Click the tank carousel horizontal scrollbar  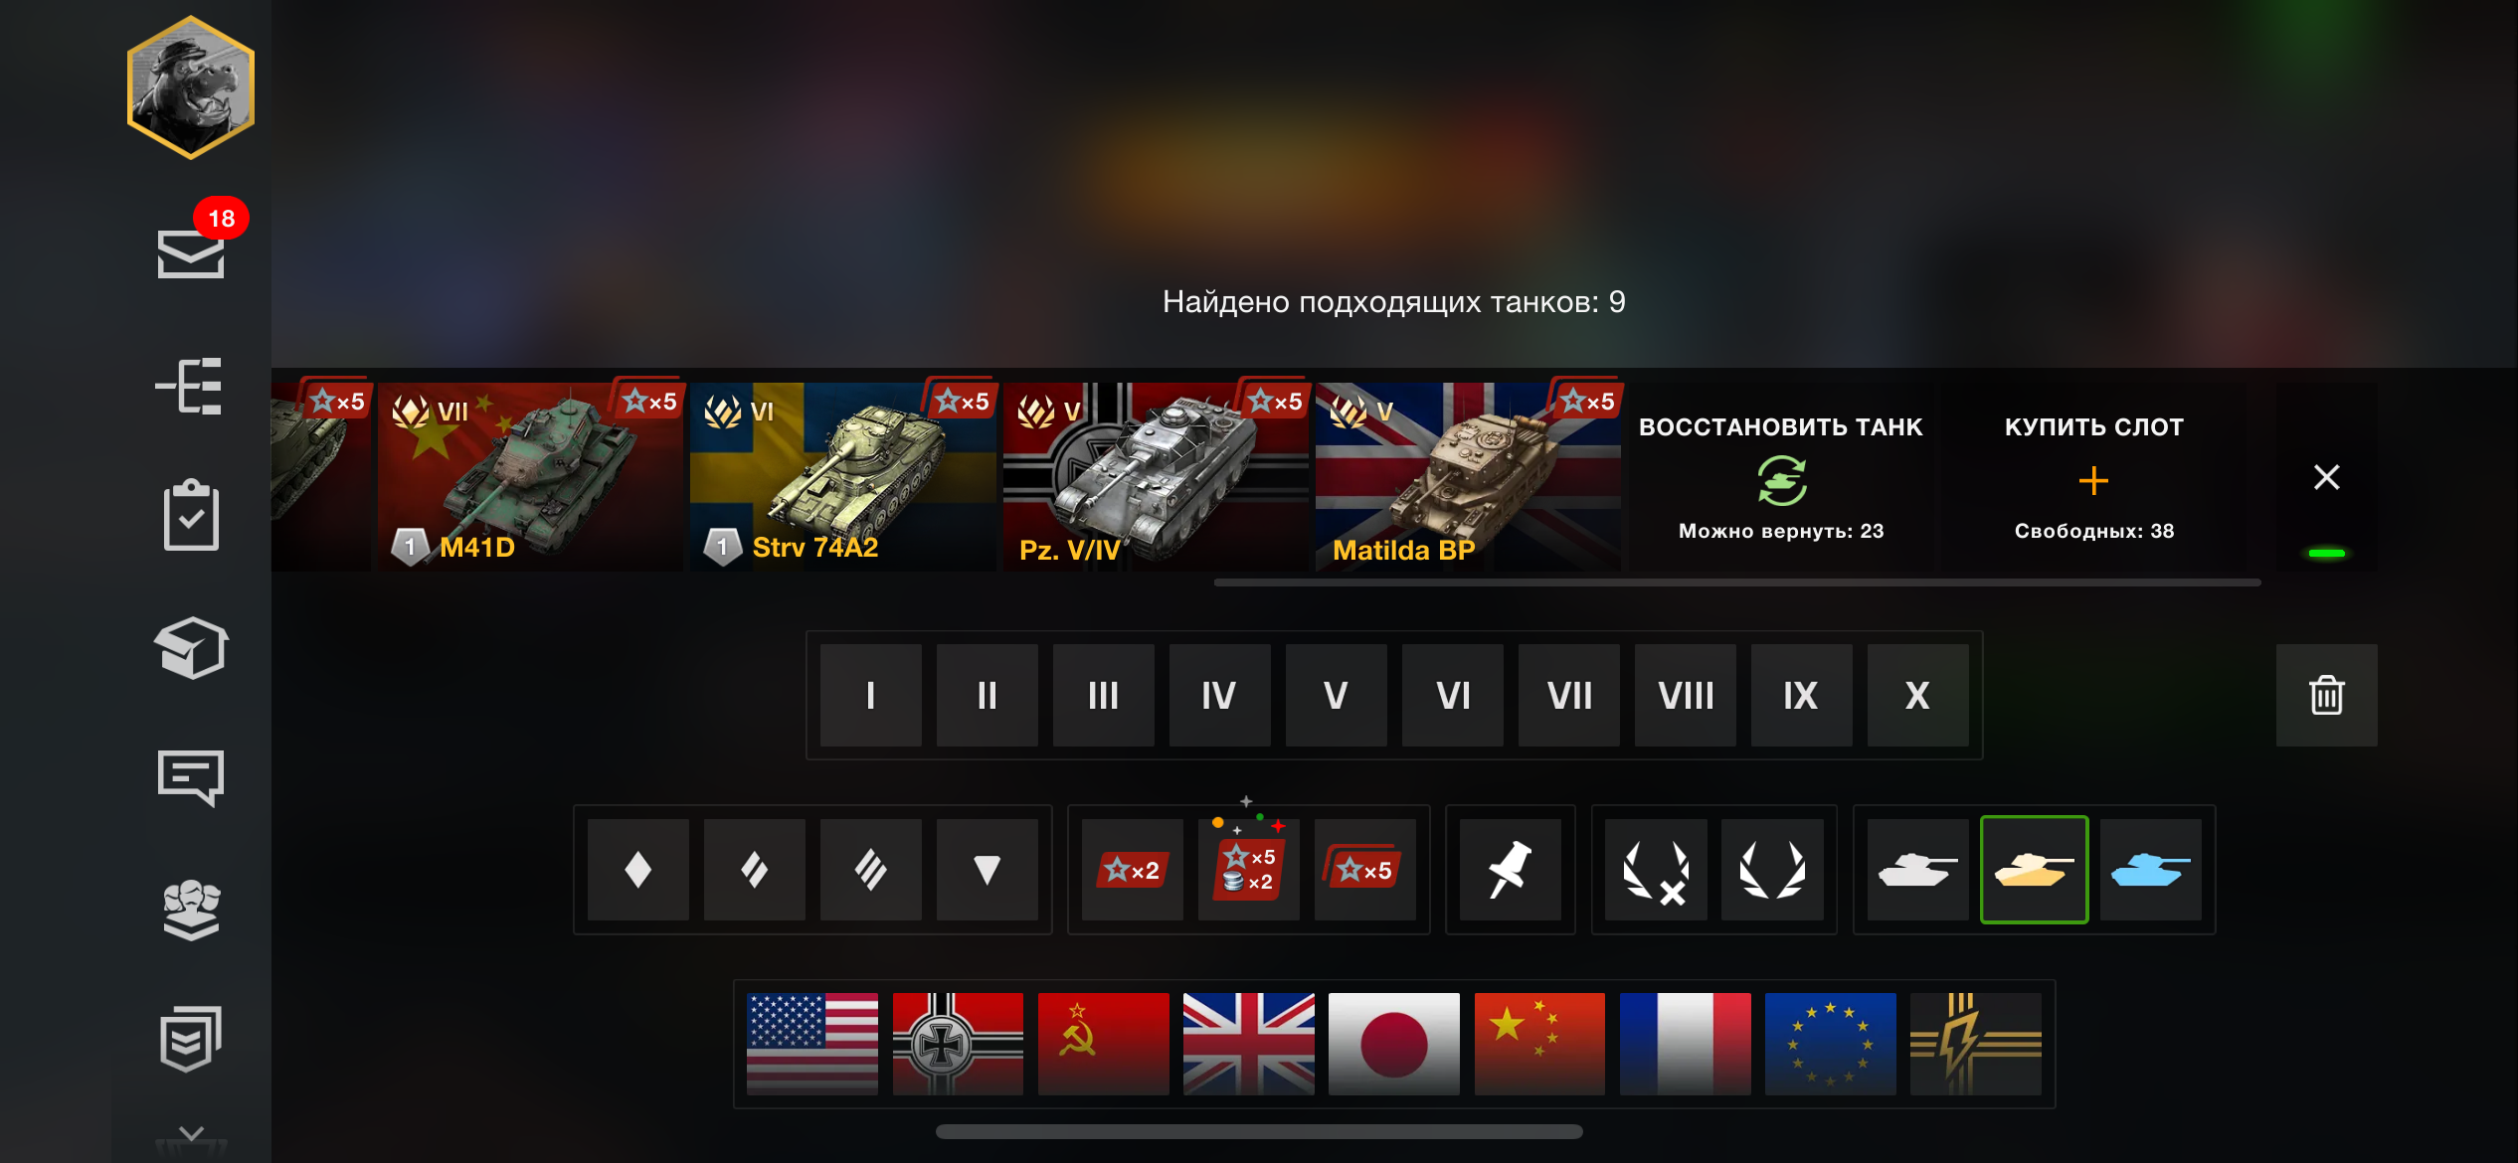click(x=1737, y=582)
